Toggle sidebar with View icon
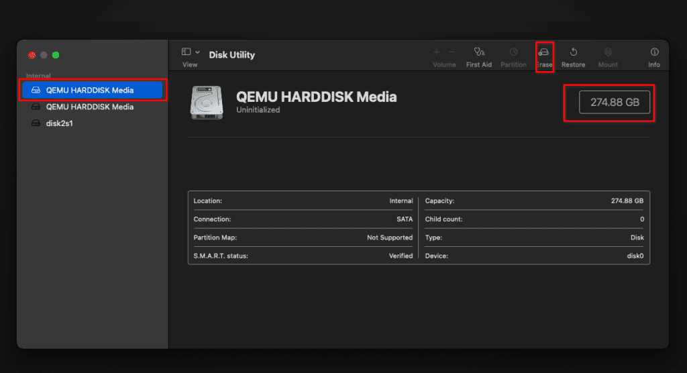Image resolution: width=687 pixels, height=373 pixels. [x=187, y=52]
